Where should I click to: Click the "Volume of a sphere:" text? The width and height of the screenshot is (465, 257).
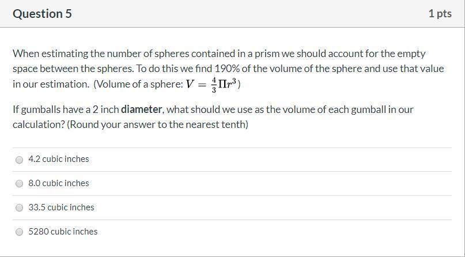(x=139, y=84)
